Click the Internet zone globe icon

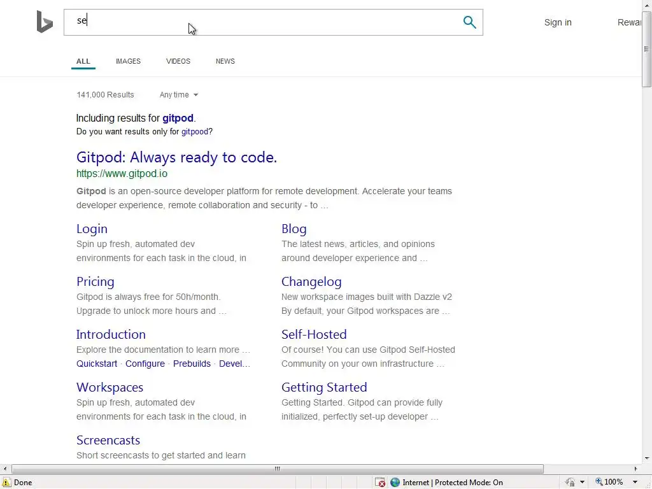pyautogui.click(x=395, y=483)
